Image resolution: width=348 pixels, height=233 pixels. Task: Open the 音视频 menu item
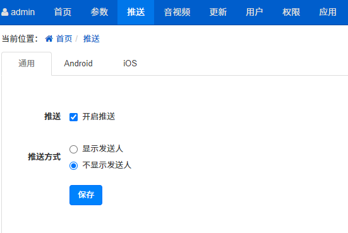177,12
